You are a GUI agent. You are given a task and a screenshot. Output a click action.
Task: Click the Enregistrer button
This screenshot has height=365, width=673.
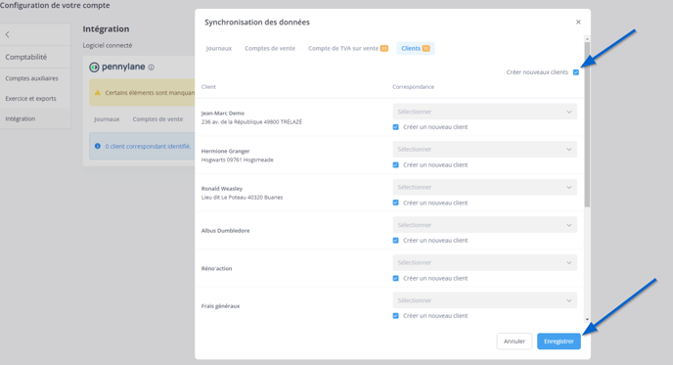[559, 342]
